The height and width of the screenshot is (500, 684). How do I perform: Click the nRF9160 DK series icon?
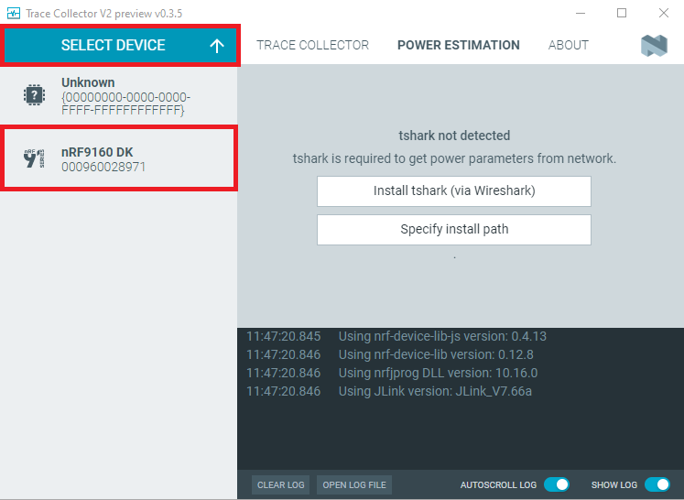point(34,158)
